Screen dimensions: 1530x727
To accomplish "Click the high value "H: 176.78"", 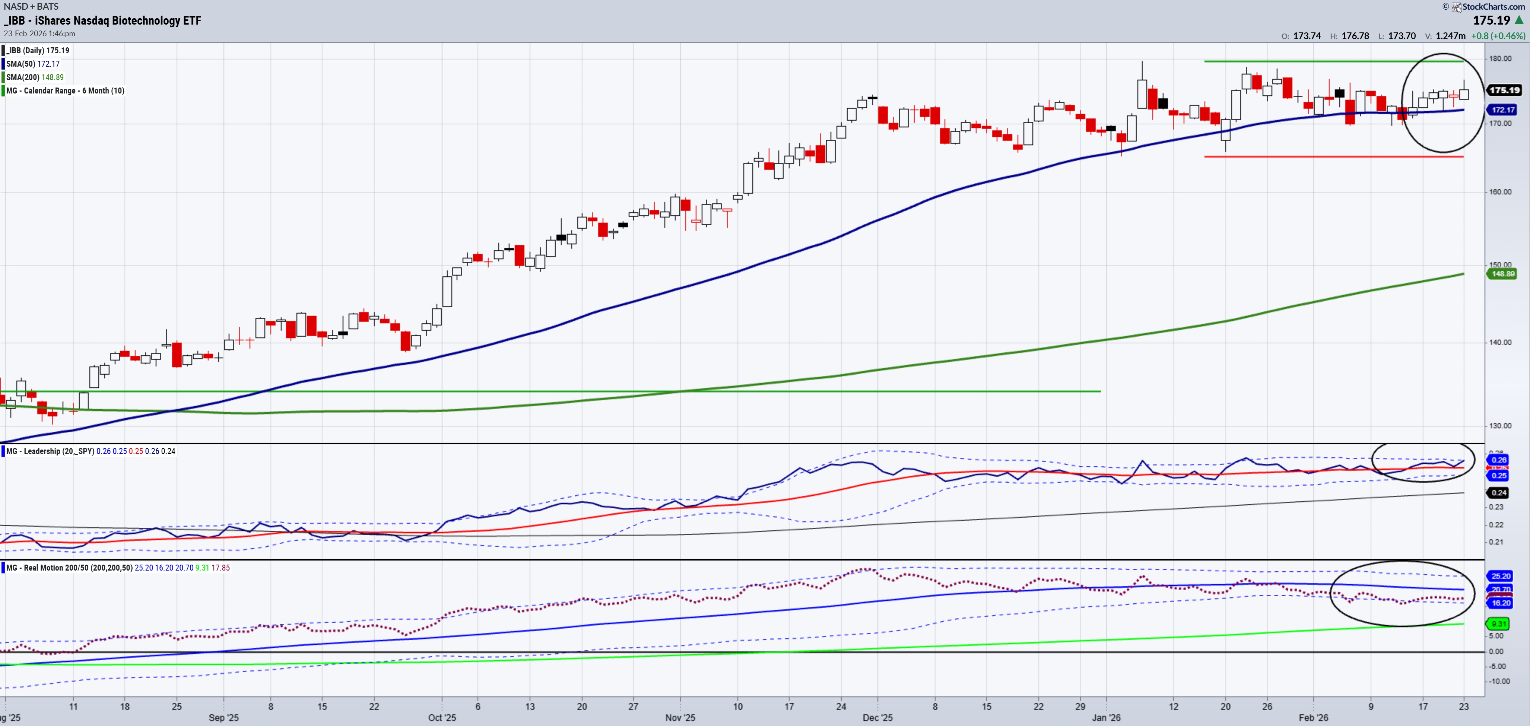I will [1349, 36].
